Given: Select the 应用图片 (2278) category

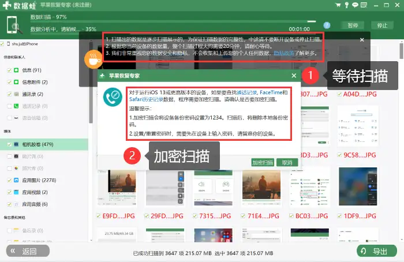Looking at the screenshot, I should tap(39, 180).
